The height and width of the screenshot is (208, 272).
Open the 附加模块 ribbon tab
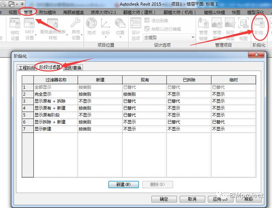(47, 12)
